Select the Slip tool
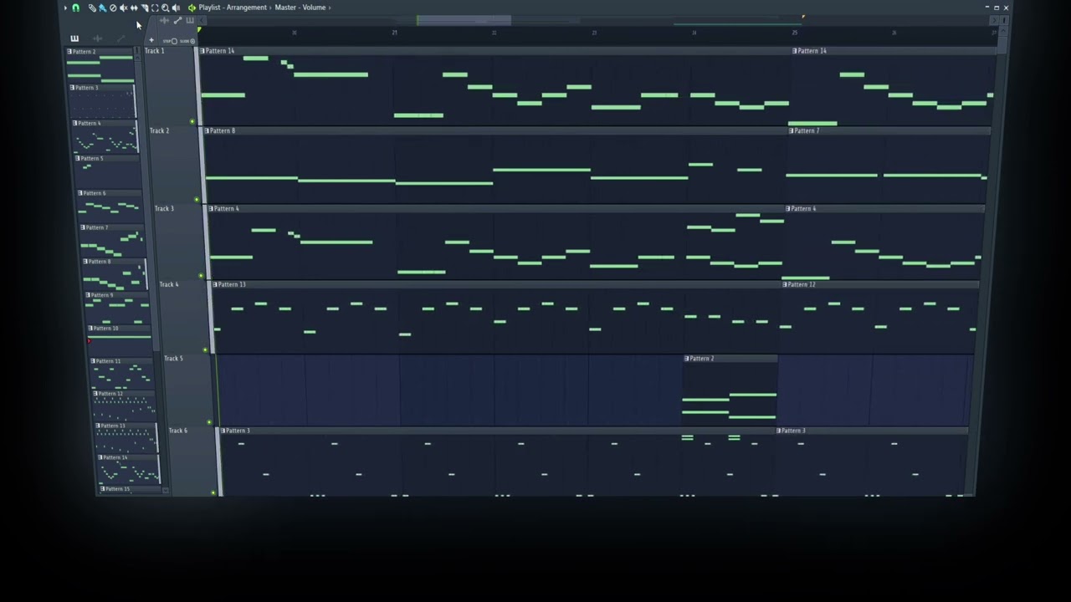The height and width of the screenshot is (602, 1071). (x=134, y=8)
